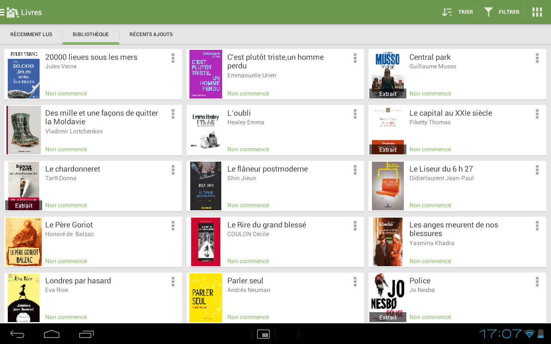Viewport: 551px width, 344px height.
Task: Switch to grid view layout
Action: [x=537, y=12]
